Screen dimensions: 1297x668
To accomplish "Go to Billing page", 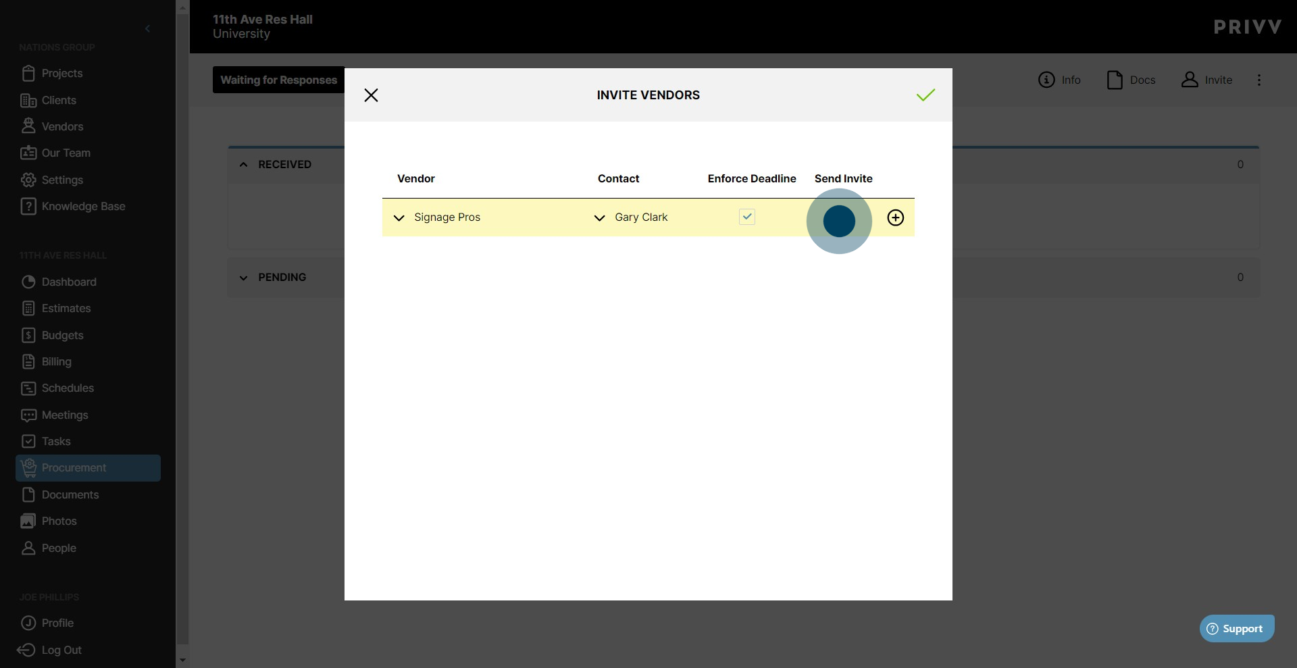I will point(57,361).
